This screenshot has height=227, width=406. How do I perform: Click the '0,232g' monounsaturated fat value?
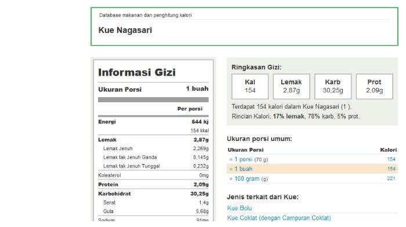(x=201, y=166)
